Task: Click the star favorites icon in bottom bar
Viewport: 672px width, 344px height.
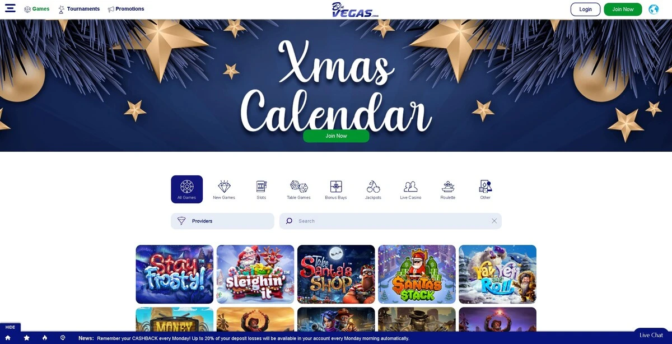Action: (26, 338)
